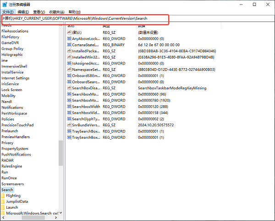Click the Launch folder icon
275x221 pixels.
pos(3,207)
